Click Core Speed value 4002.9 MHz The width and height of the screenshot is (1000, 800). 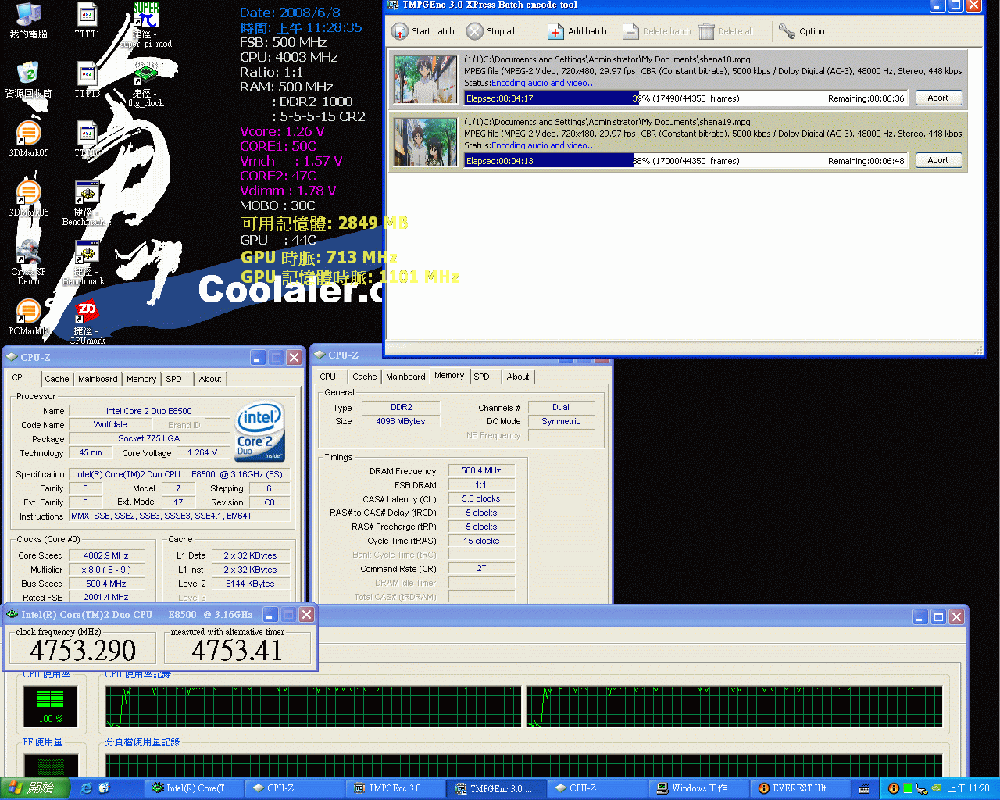click(x=106, y=555)
